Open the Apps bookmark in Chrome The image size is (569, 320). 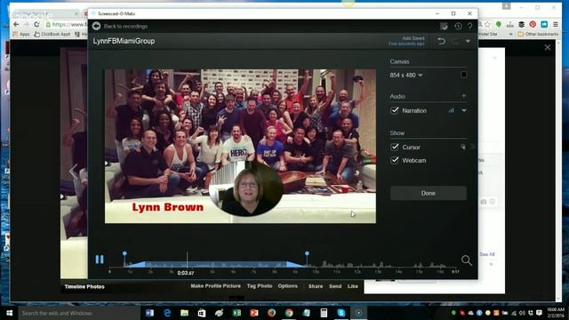click(21, 34)
